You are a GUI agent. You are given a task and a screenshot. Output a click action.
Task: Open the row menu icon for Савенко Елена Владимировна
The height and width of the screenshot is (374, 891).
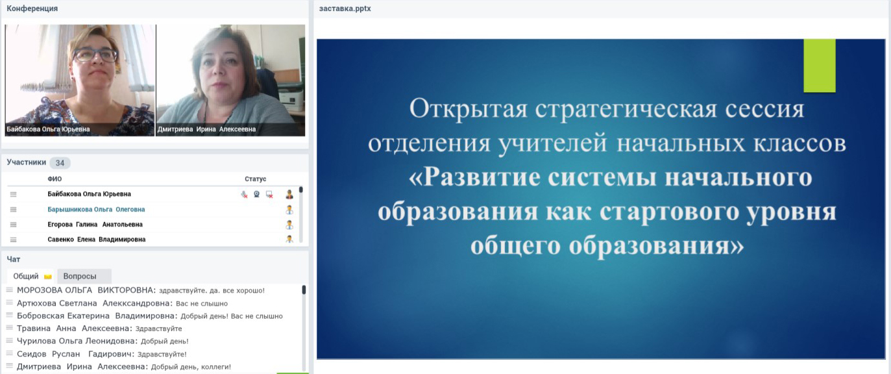(x=13, y=240)
